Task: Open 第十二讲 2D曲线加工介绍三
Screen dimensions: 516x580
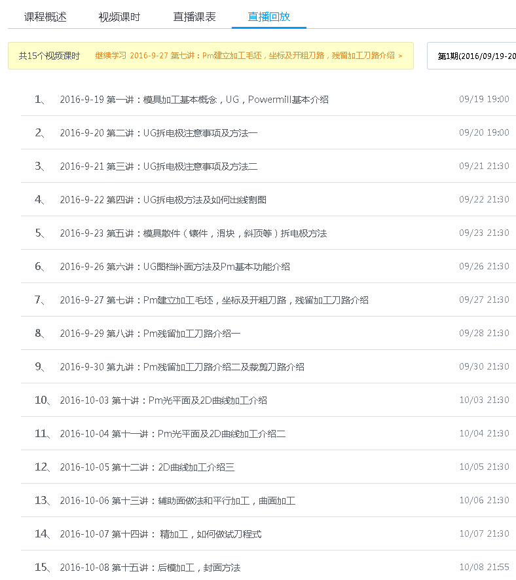Action: tap(147, 467)
